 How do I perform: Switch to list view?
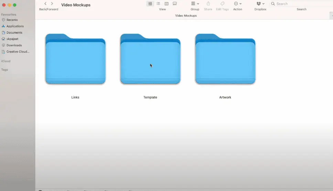[158, 4]
